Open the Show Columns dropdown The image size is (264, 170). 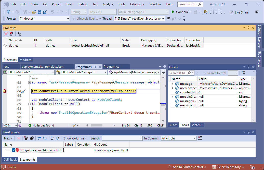75,138
